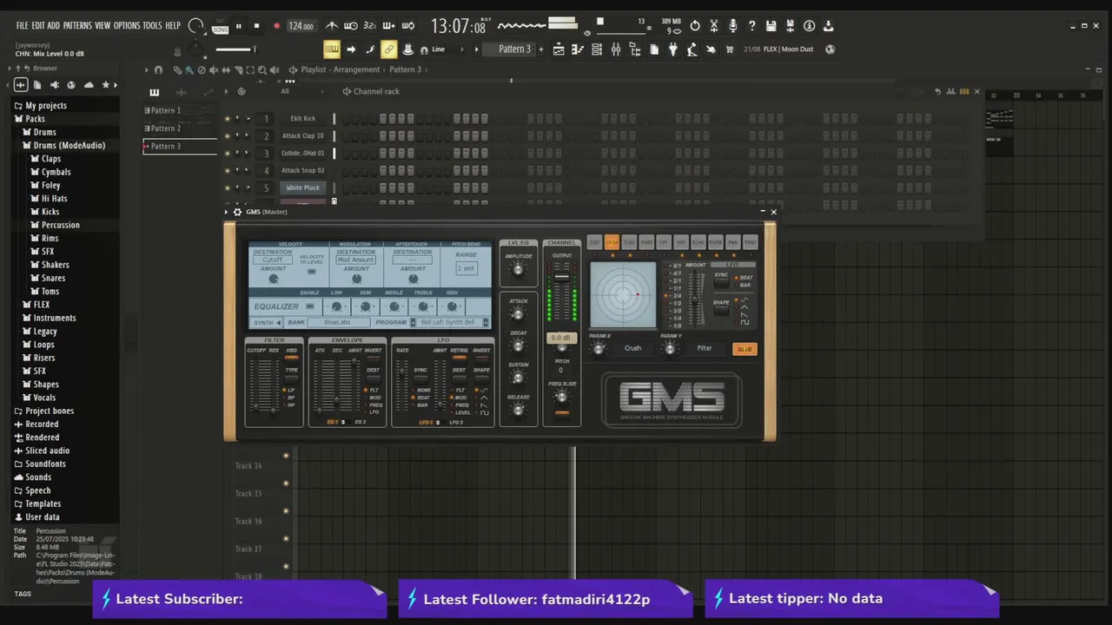
Task: Open pitch bend range 2 smt selector
Action: (467, 268)
